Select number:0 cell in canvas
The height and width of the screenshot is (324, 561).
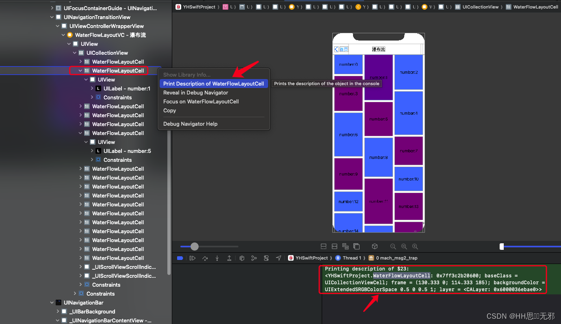[348, 64]
